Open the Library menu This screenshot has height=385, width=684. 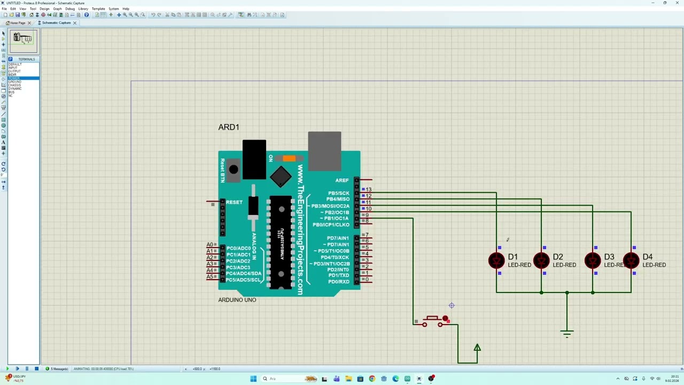pyautogui.click(x=83, y=9)
